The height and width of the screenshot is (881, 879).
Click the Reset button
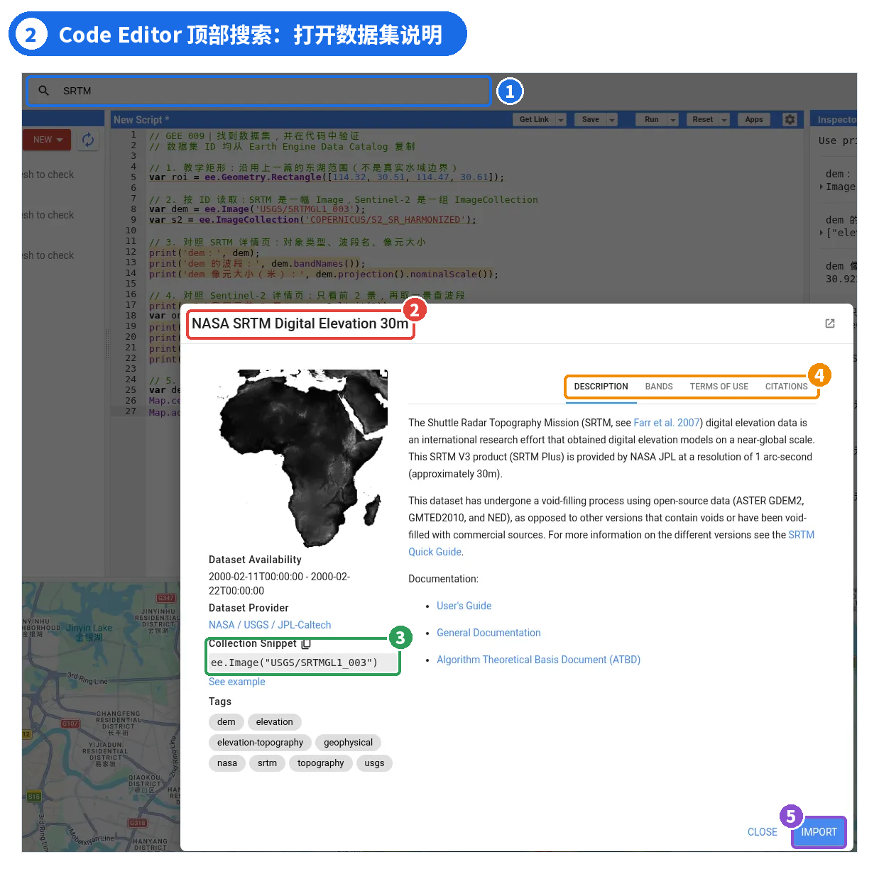click(703, 120)
